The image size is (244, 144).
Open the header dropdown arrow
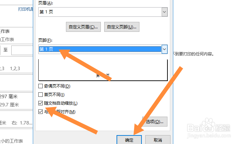164,12
